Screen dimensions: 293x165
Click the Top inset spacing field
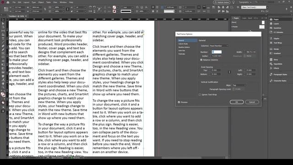(216, 70)
